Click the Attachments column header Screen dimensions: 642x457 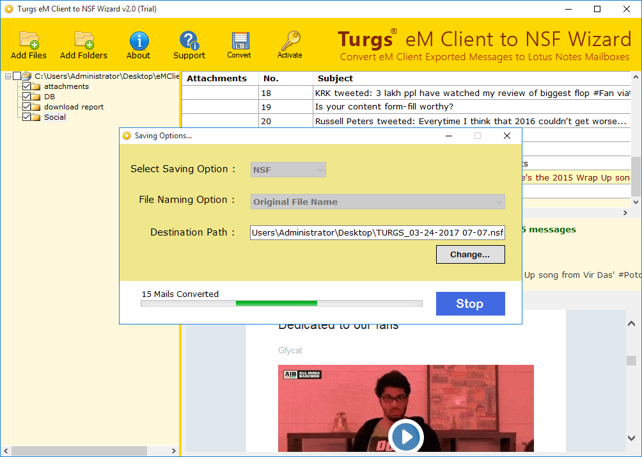[x=220, y=78]
